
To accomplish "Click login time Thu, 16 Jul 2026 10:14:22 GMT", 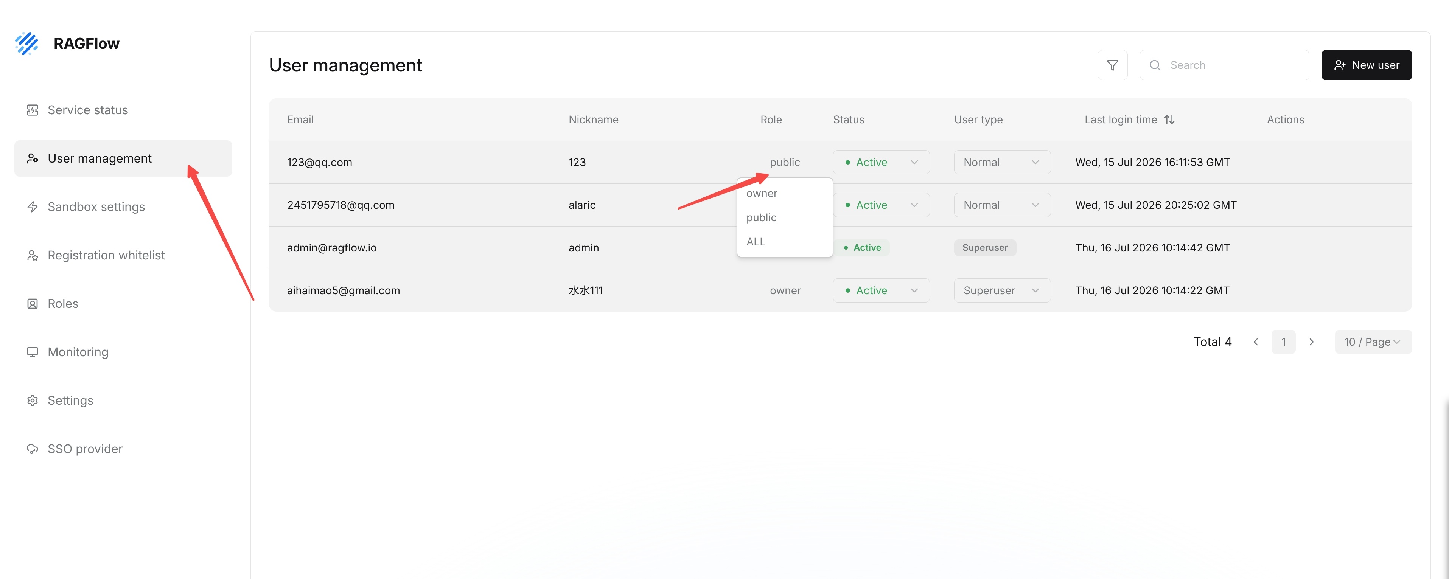I will click(1152, 290).
